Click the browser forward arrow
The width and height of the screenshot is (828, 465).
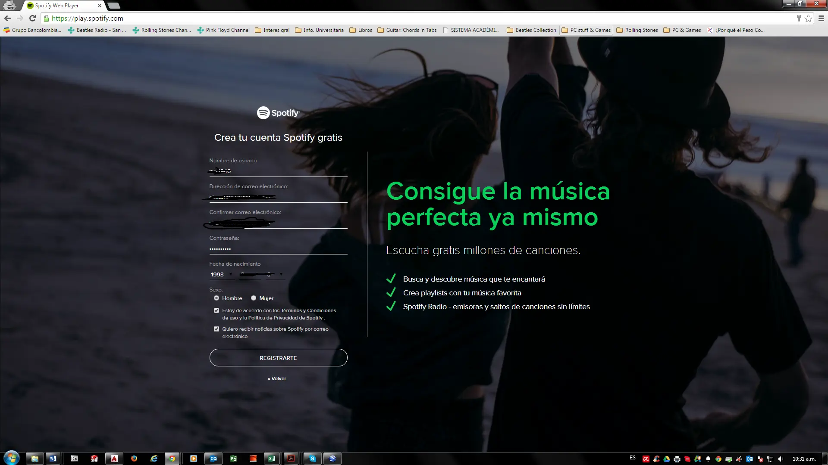[x=20, y=18]
